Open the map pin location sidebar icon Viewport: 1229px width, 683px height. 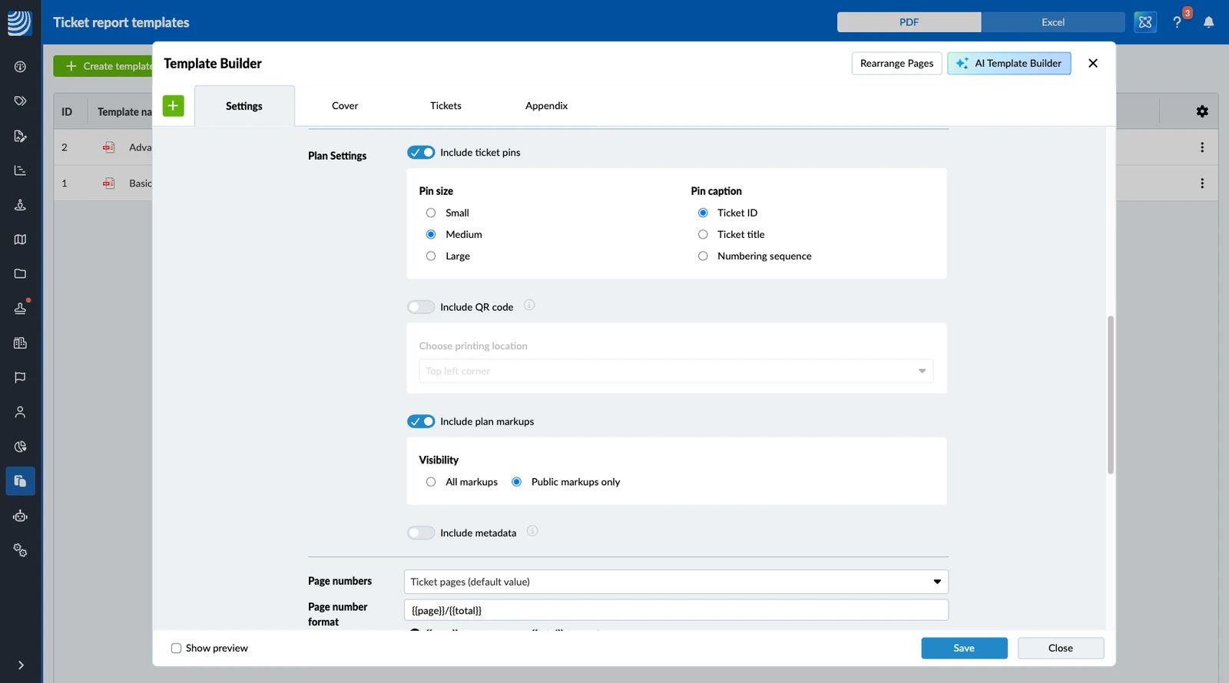(20, 205)
